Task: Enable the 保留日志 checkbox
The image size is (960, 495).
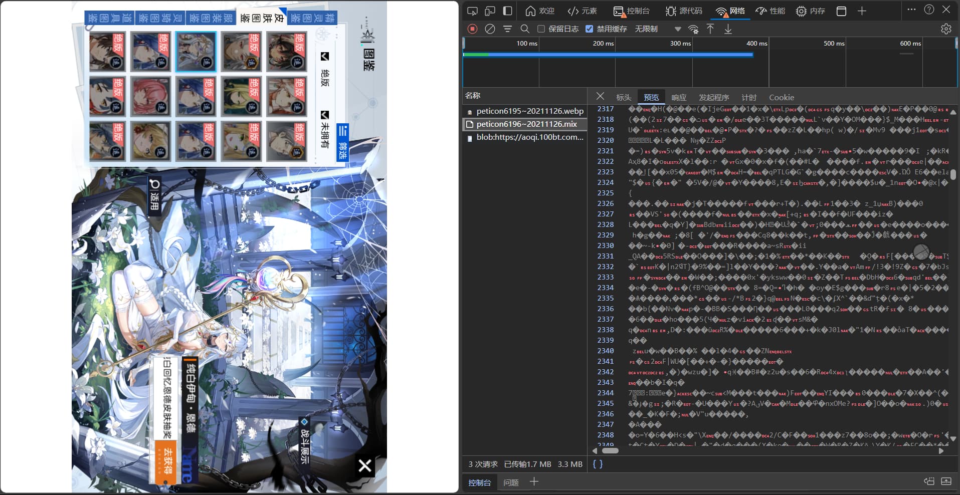Action: click(x=541, y=29)
